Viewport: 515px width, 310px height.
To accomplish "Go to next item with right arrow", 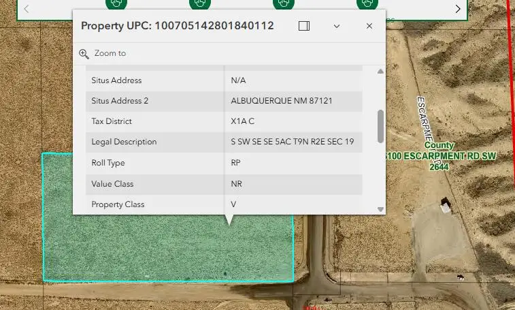I will coord(458,9).
